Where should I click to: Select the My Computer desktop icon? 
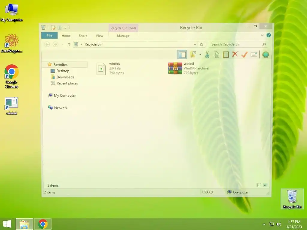(12, 13)
